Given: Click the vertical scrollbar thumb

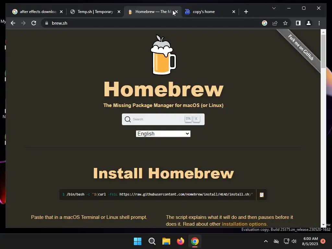Looking at the screenshot, I should [x=323, y=51].
